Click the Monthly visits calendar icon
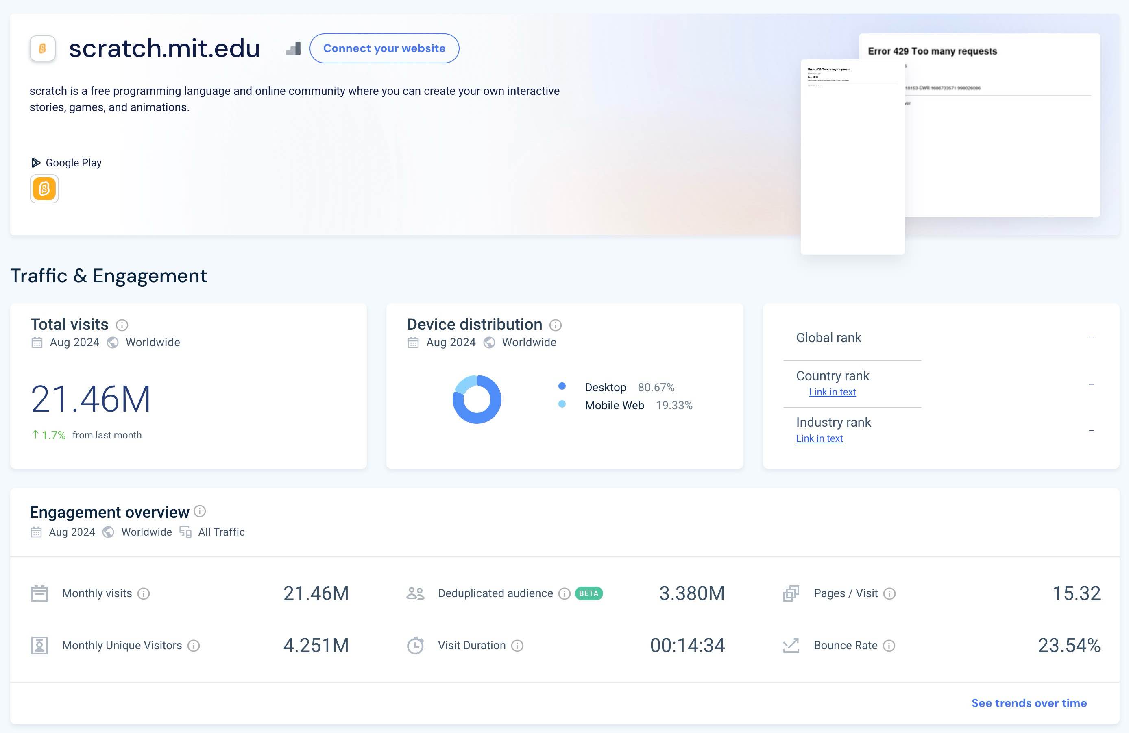Image resolution: width=1129 pixels, height=733 pixels. click(x=39, y=593)
